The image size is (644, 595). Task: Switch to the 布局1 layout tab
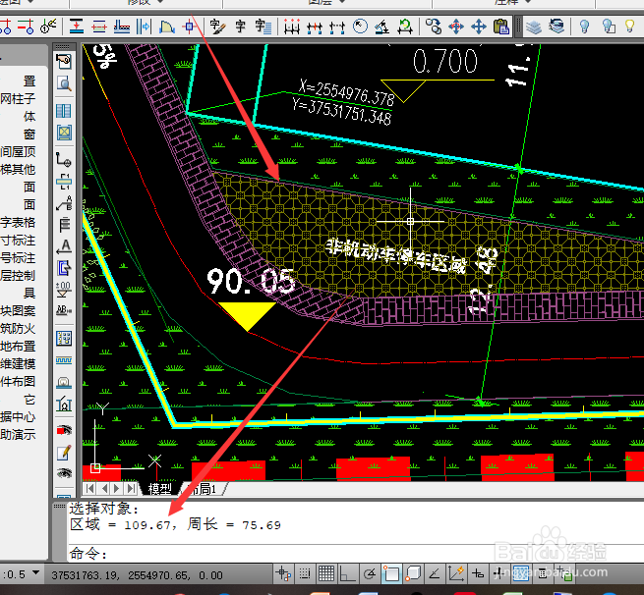[x=204, y=489]
